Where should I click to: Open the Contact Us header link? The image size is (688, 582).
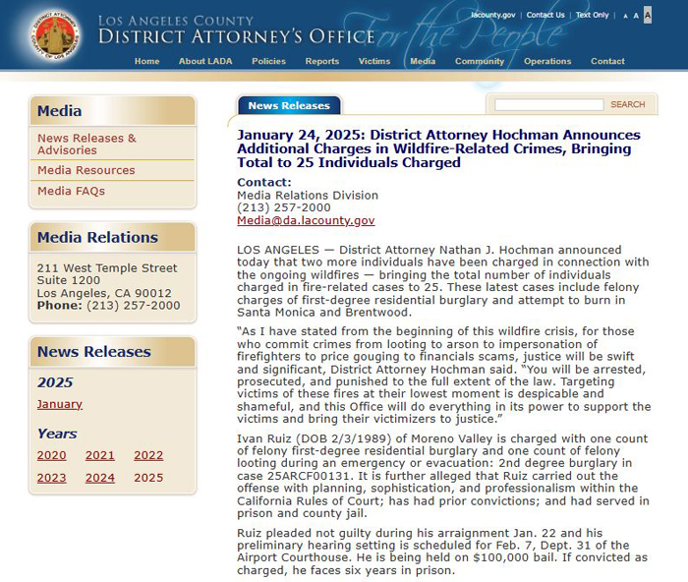(x=545, y=15)
